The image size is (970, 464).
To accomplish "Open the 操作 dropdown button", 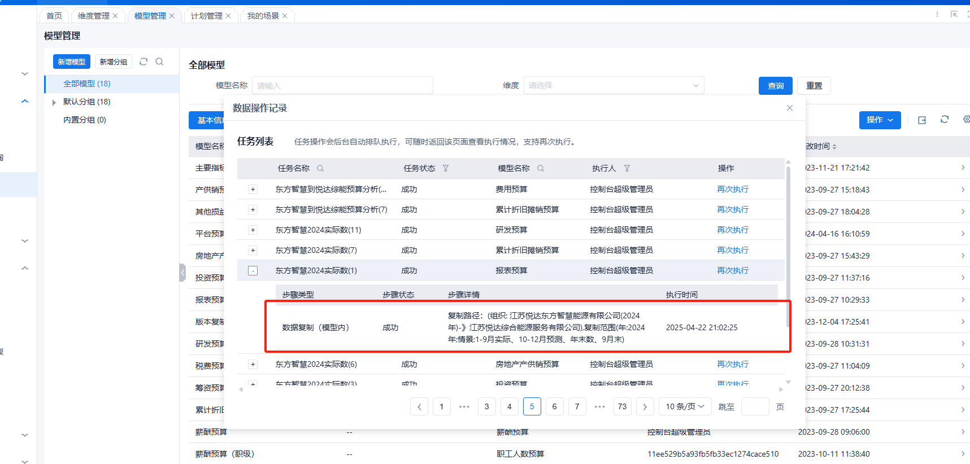I will 880,120.
